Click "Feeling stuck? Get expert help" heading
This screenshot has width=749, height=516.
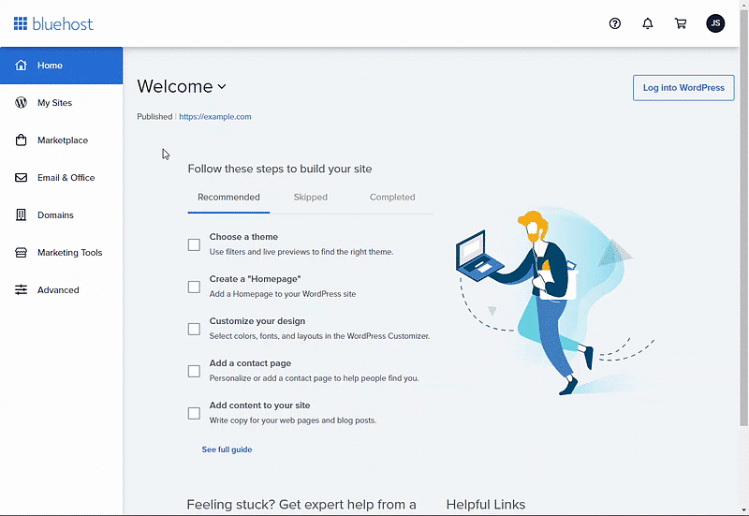301,505
